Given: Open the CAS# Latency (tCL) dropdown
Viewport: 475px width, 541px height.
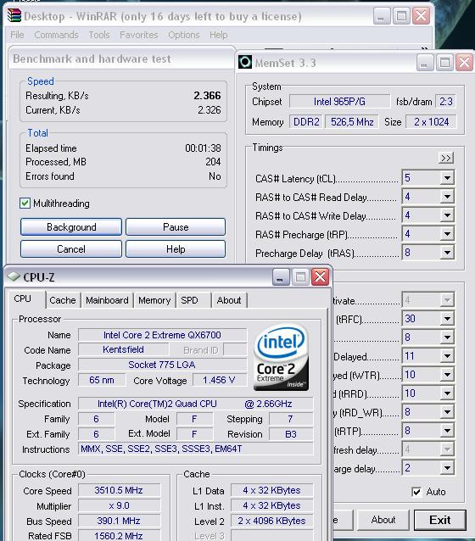Looking at the screenshot, I should [447, 178].
